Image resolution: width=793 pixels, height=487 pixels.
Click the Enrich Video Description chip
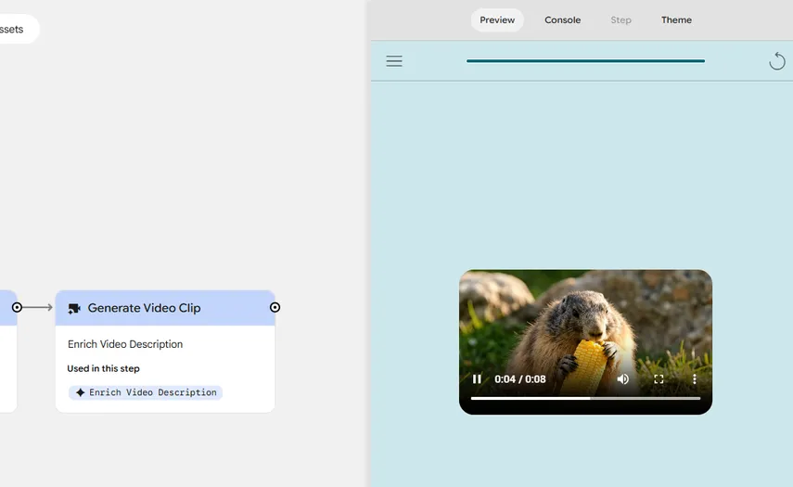tap(146, 392)
